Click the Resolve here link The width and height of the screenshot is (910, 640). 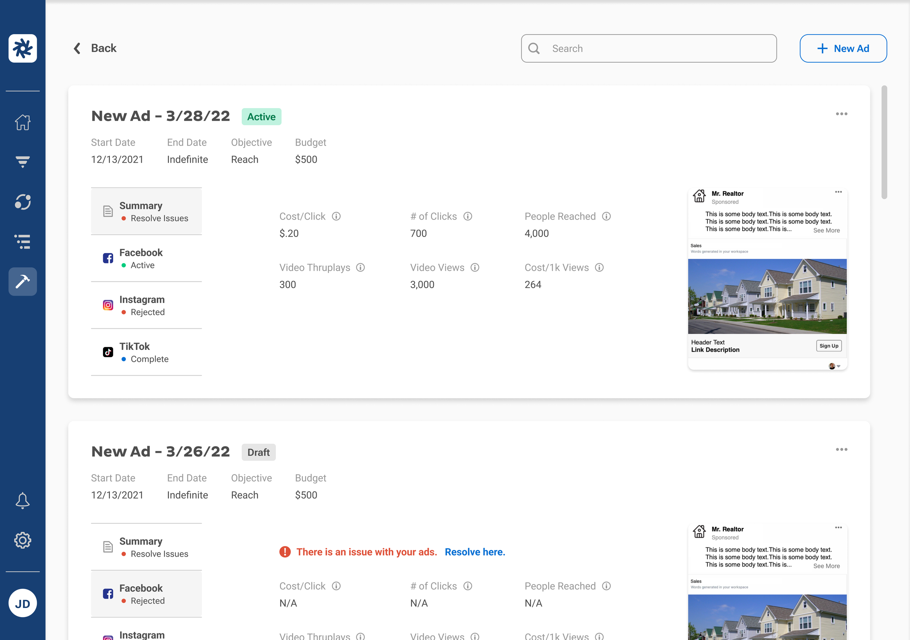click(x=475, y=552)
